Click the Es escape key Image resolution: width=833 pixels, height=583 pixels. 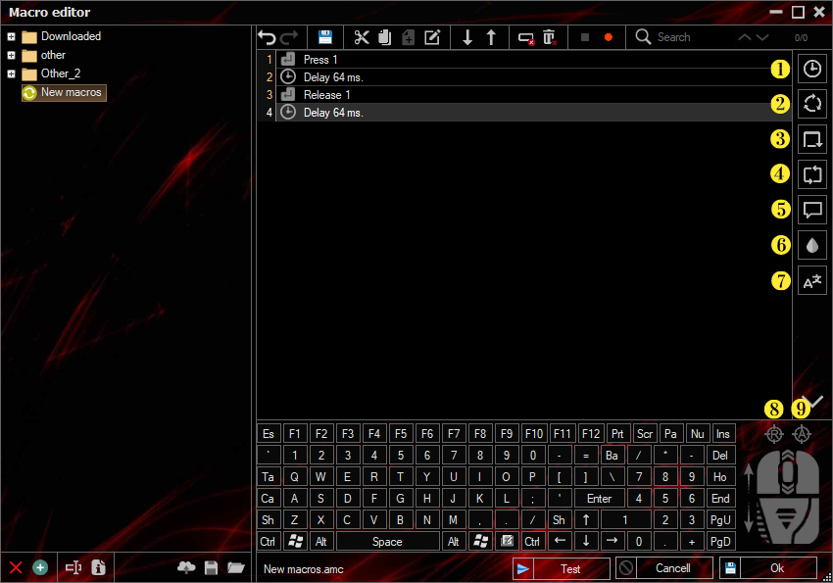tap(269, 434)
